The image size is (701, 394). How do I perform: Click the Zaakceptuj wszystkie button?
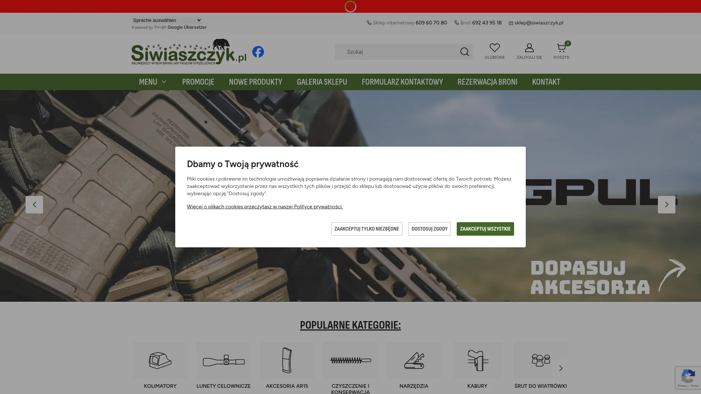[485, 229]
